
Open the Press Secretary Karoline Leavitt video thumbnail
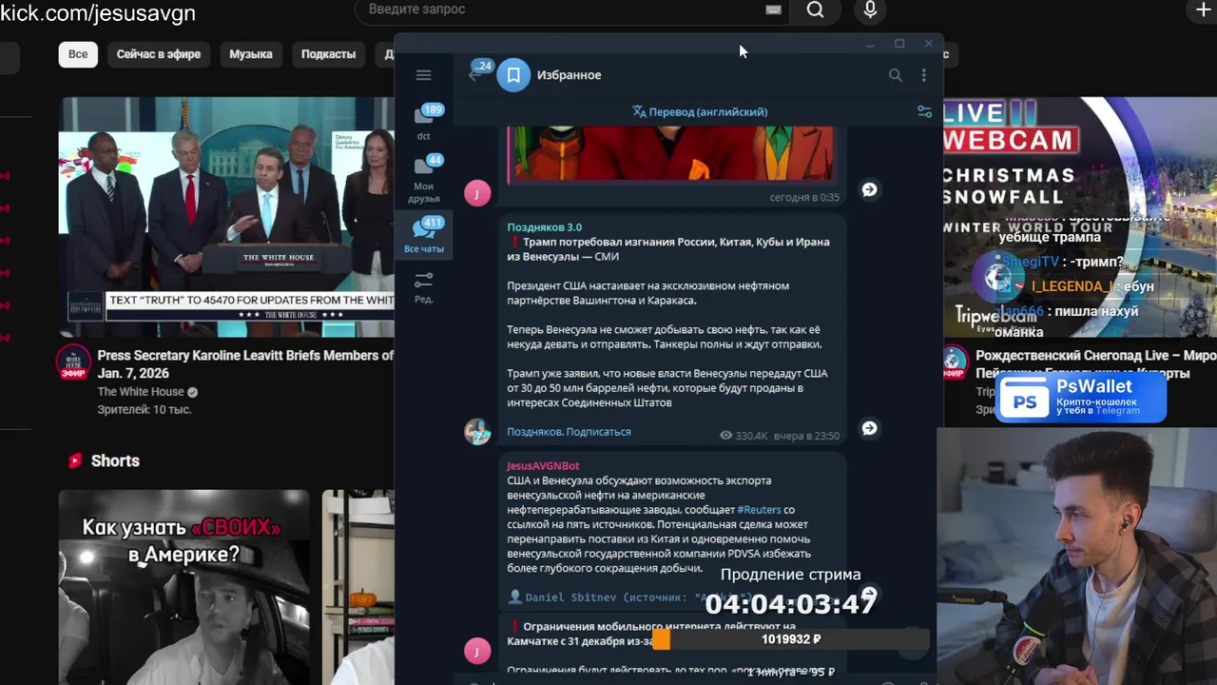coord(226,217)
